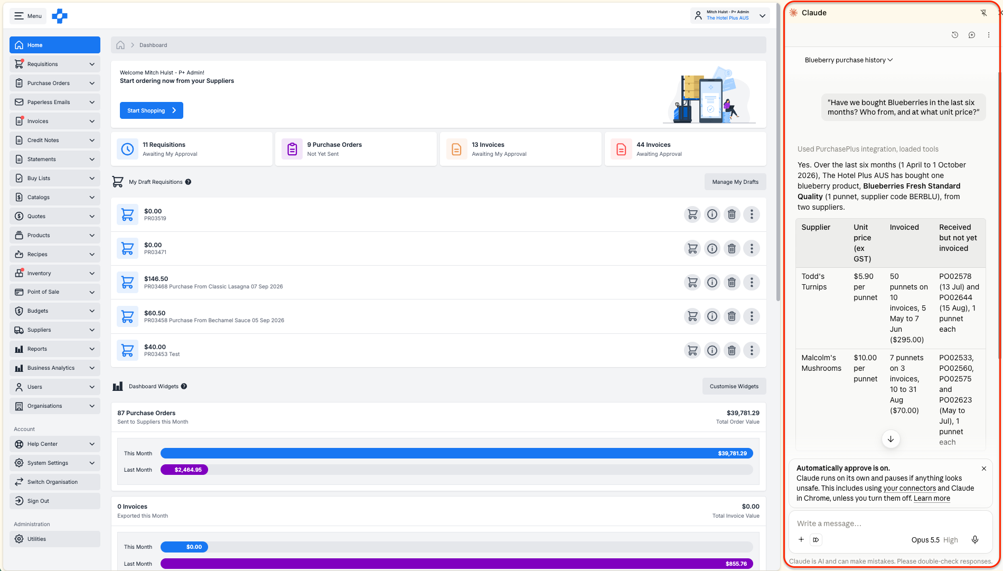
Task: Open info for draft PR03453 Test
Action: click(x=712, y=350)
